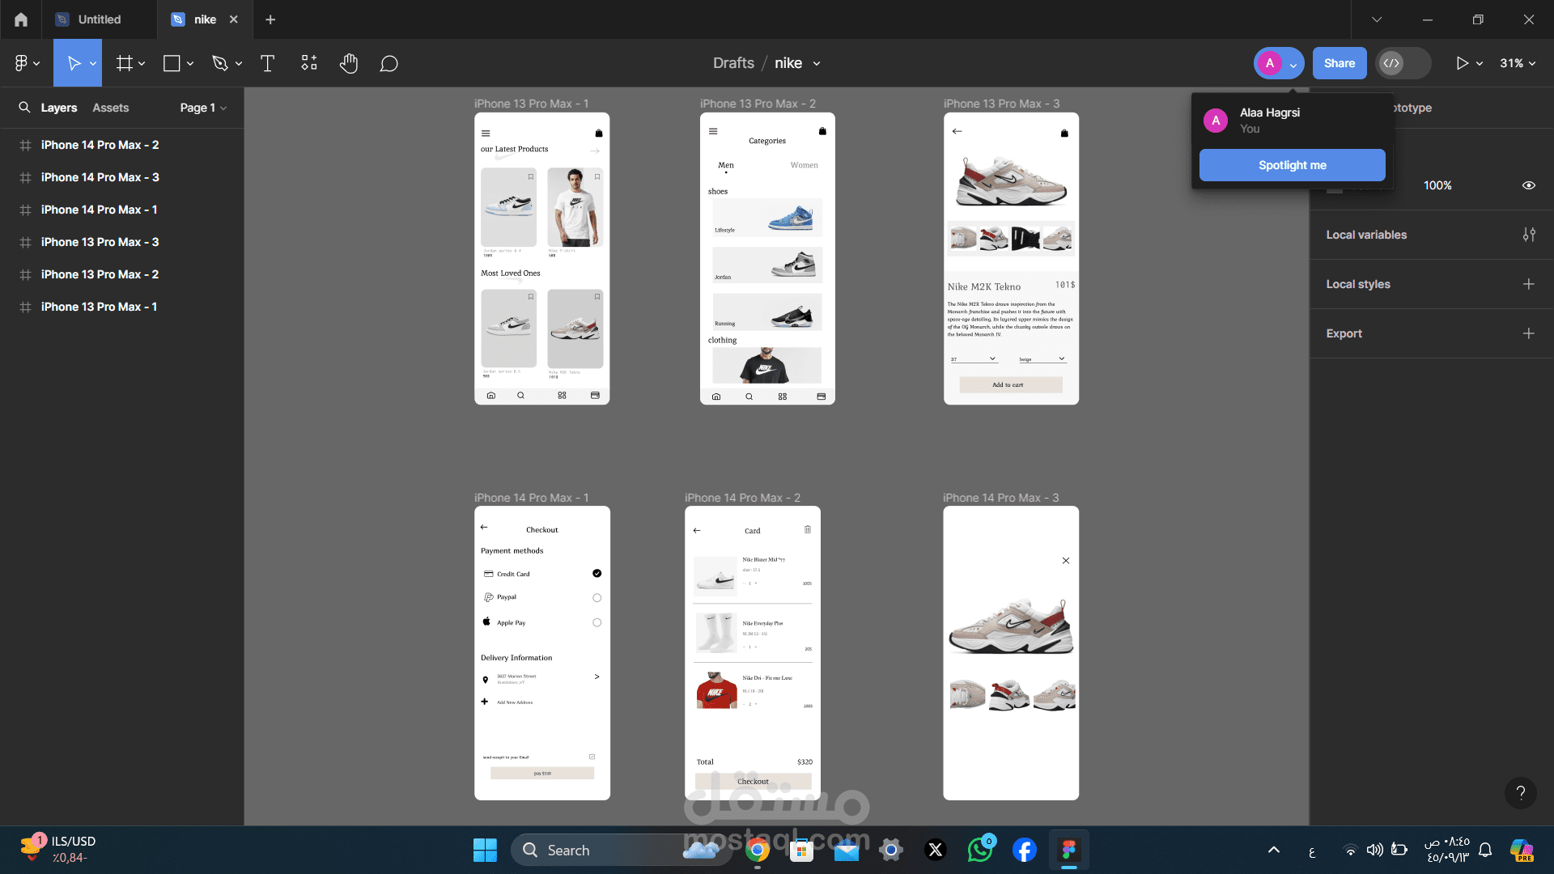Go to the Figma home tab
This screenshot has width=1554, height=874.
click(21, 19)
